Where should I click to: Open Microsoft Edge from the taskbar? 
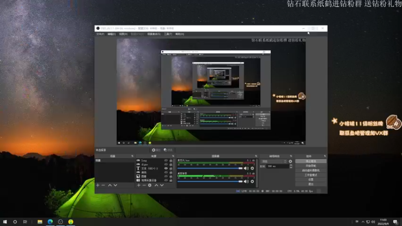(50, 221)
